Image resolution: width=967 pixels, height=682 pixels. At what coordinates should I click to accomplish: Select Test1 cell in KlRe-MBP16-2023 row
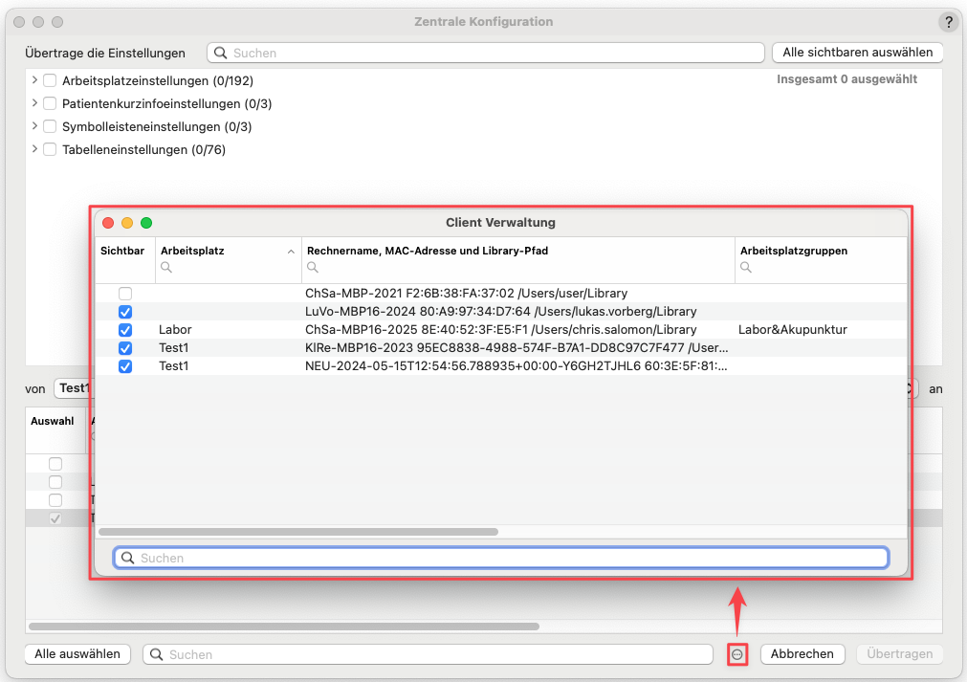173,347
